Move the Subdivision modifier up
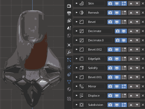The height and width of the screenshot is (109, 145). (131, 105)
